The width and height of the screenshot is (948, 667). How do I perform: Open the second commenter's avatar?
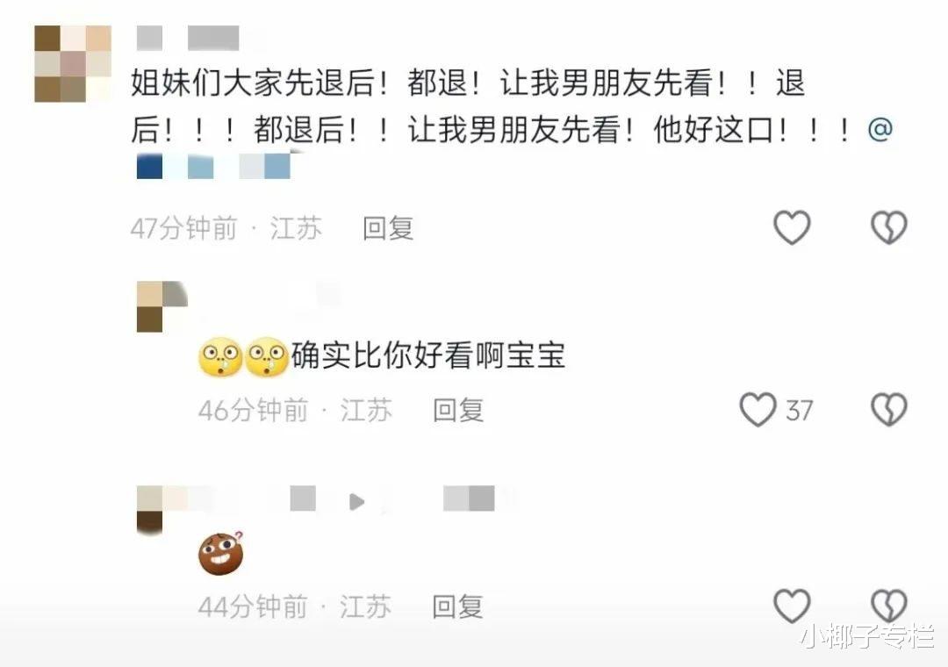coord(162,306)
